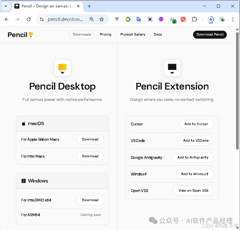Download for Apple Silicon Macs
The image size is (240, 230).
pyautogui.click(x=90, y=140)
